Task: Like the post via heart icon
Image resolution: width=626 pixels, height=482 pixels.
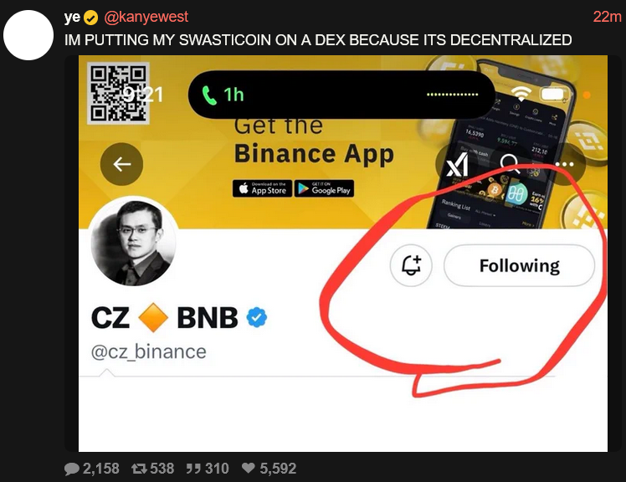Action: click(x=249, y=468)
